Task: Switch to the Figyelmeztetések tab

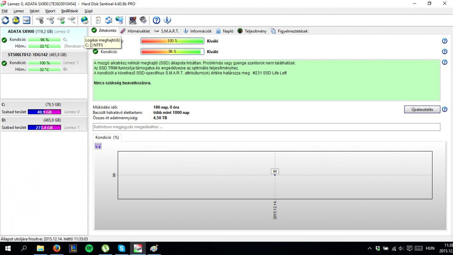Action: tap(289, 31)
